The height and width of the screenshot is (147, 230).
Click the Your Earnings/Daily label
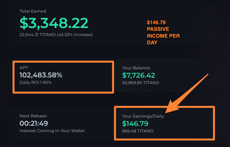click(143, 116)
